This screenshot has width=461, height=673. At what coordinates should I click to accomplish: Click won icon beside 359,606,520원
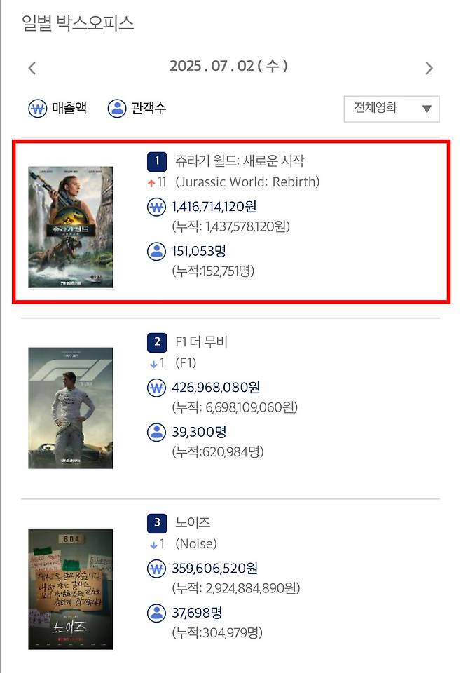(x=156, y=569)
